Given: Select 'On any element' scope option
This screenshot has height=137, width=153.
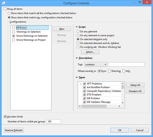Looking at the screenshot, I should [78, 32].
